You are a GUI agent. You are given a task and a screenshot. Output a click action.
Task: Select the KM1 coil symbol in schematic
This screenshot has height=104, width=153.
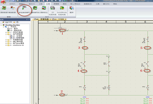click(84, 88)
